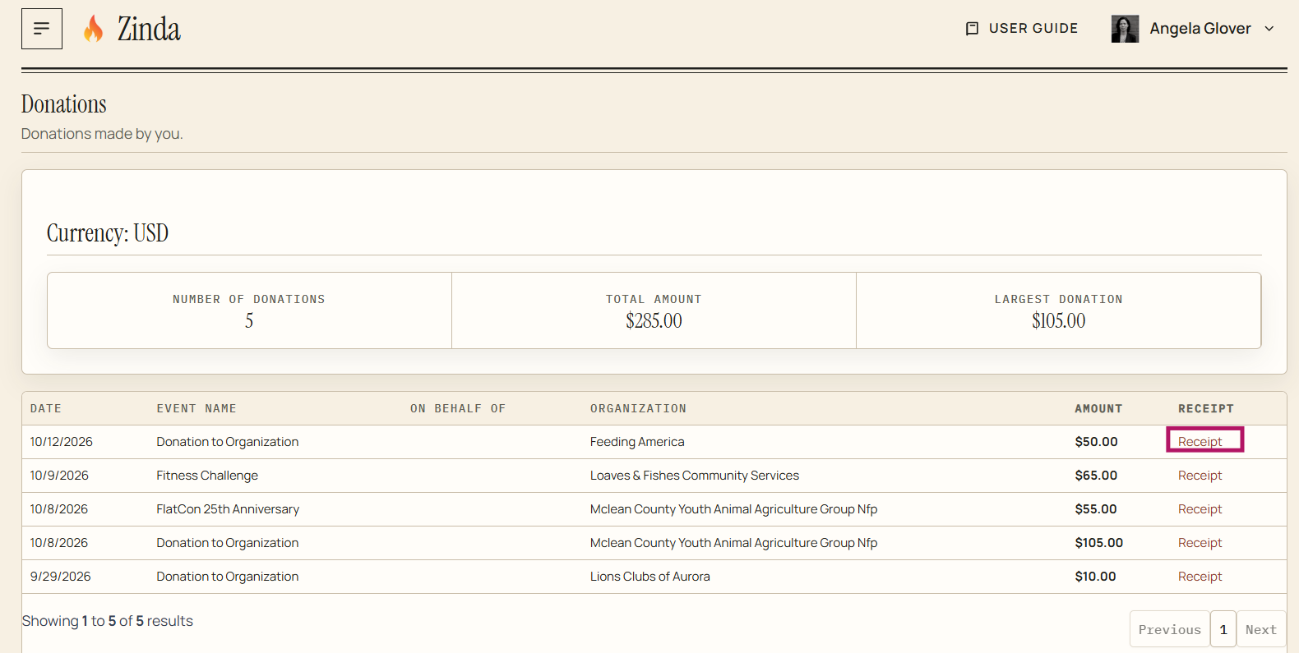Click the $10.00 amount cell
The width and height of the screenshot is (1299, 653).
[1095, 577]
